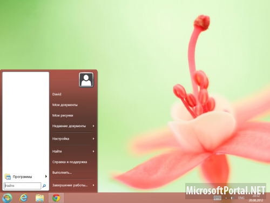Expand the Программы submenu arrow
270x203 pixels.
46,176
